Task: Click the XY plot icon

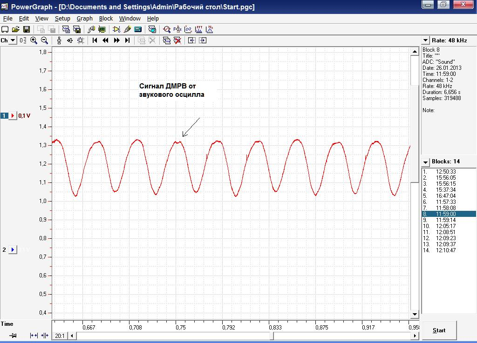Action: click(188, 29)
